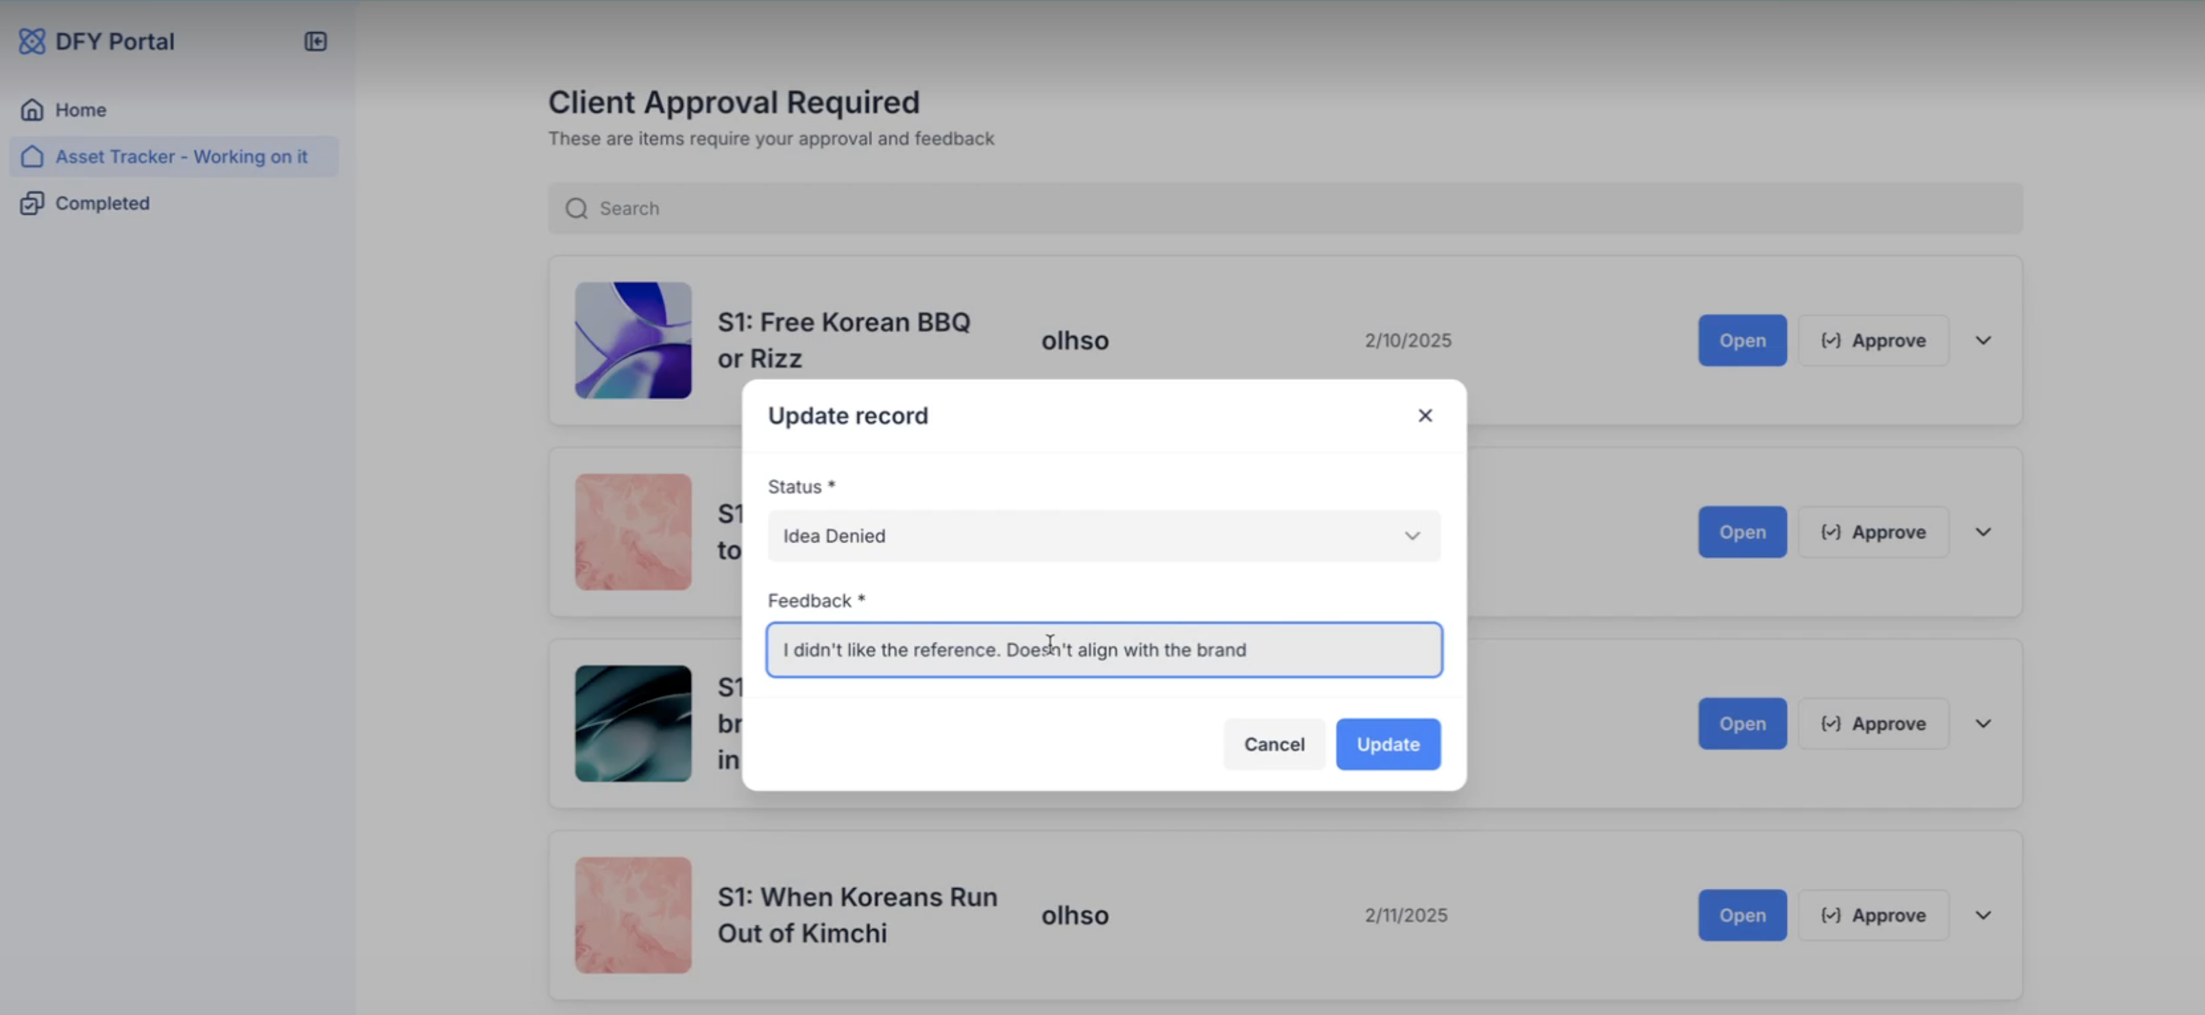Open the item with teal thumbnail
Viewport: 2205px width, 1015px height.
click(x=1742, y=724)
